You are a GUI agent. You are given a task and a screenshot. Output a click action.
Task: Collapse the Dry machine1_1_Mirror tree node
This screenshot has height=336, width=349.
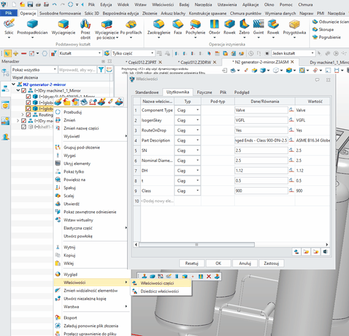(x=19, y=90)
